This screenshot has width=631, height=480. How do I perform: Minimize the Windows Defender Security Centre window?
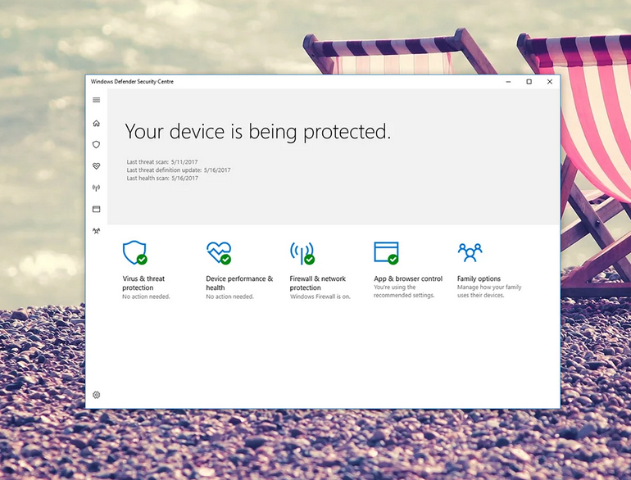click(x=508, y=82)
